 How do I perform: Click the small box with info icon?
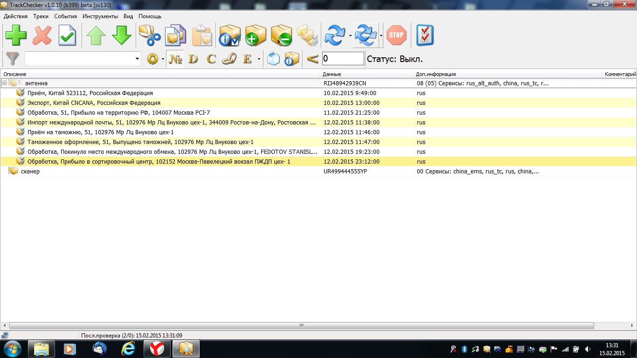coord(292,59)
